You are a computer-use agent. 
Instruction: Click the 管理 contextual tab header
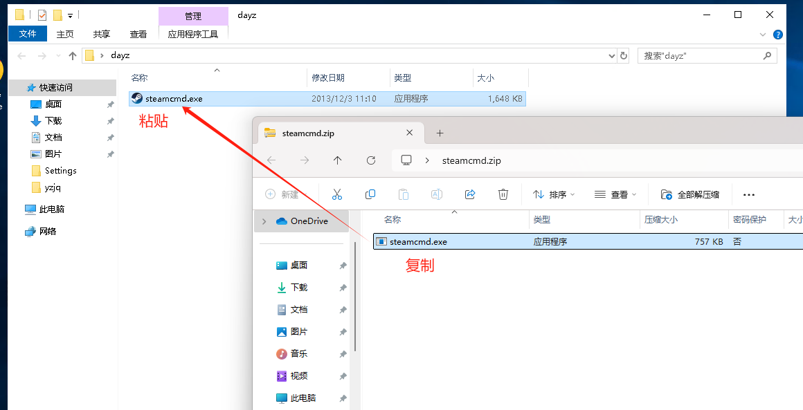point(193,17)
